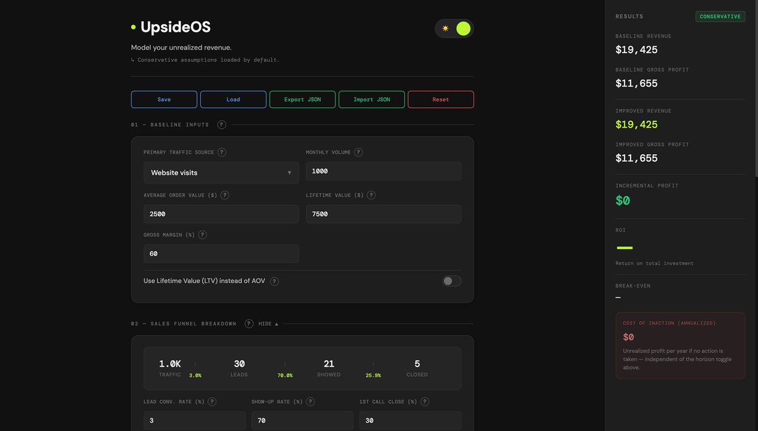Click the Average Order Value input
Viewport: 758px width, 431px height.
221,214
